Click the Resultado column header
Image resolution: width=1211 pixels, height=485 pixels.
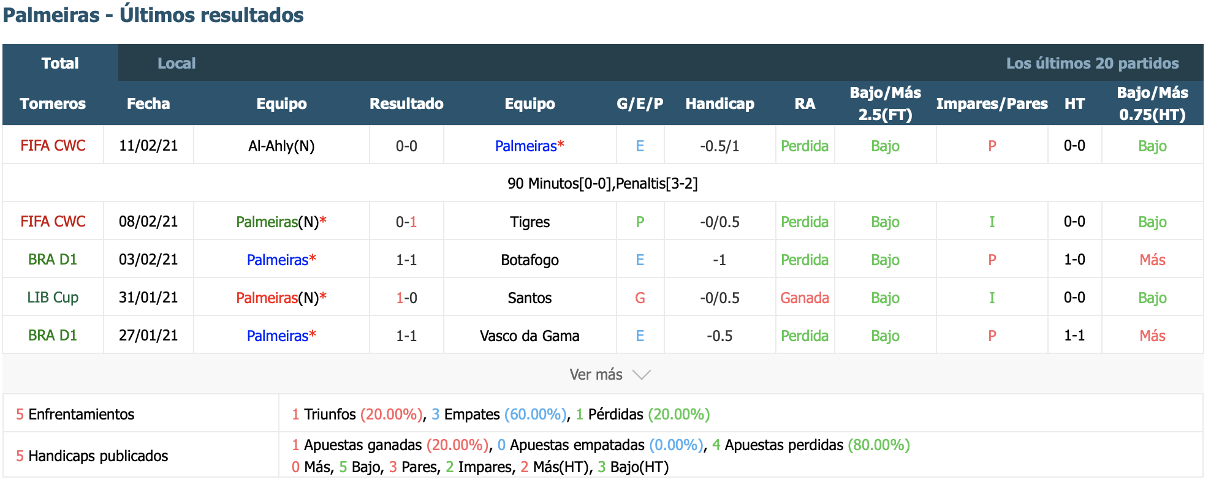(406, 103)
